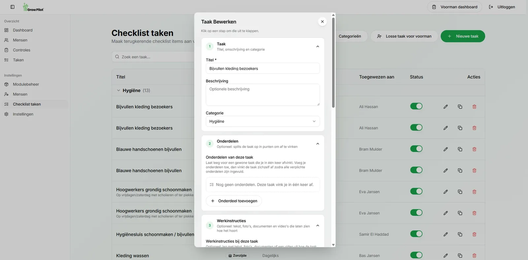This screenshot has width=528, height=260.
Task: Delete the first Eva Jansen task
Action: pos(474,192)
